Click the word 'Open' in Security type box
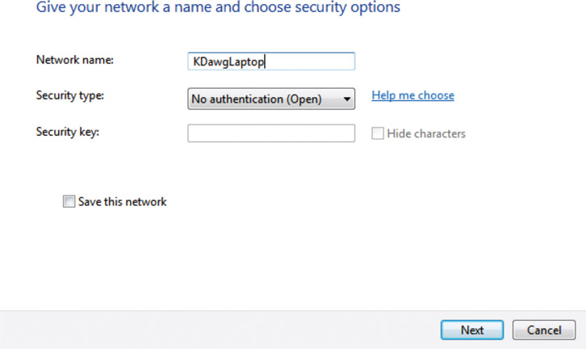586x349 pixels. (304, 99)
